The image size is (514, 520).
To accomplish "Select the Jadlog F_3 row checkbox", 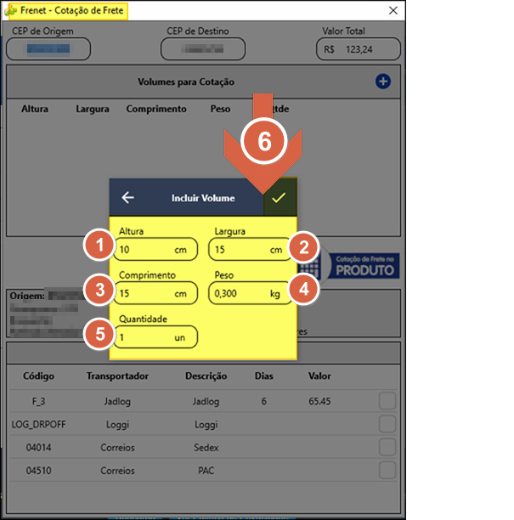I will [x=387, y=401].
